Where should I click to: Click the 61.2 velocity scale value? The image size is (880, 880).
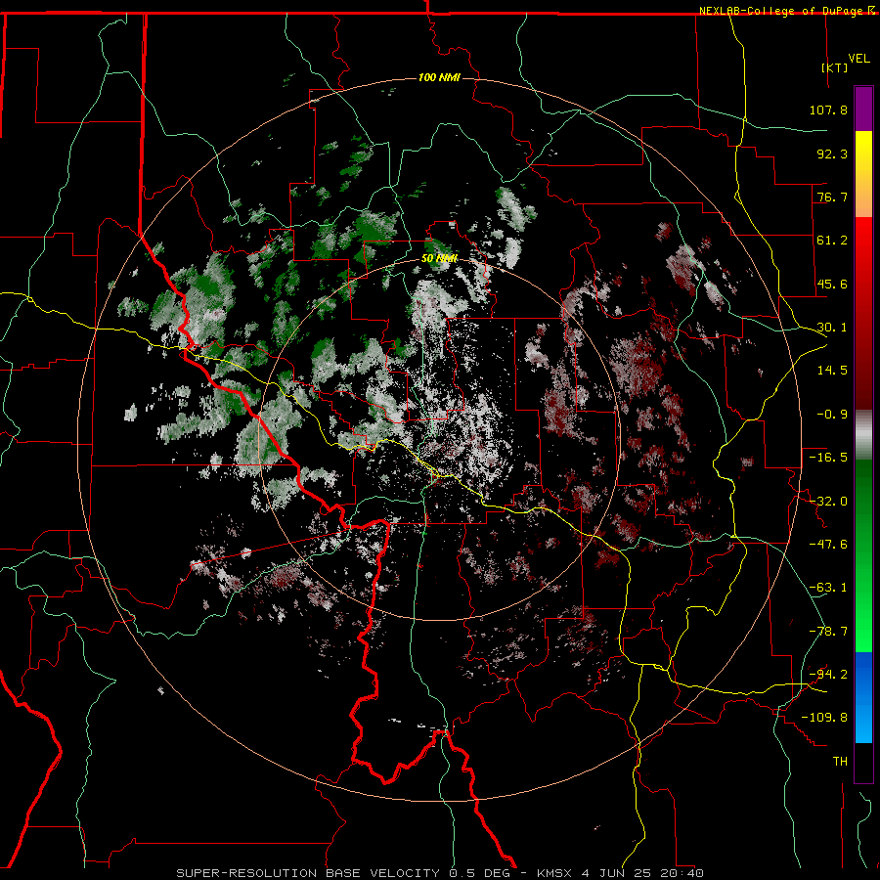click(x=832, y=241)
